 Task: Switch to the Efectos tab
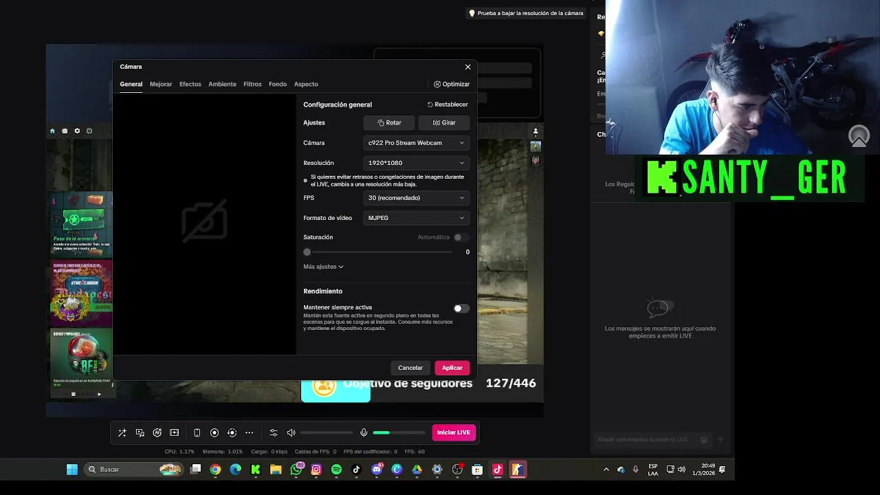pyautogui.click(x=190, y=85)
